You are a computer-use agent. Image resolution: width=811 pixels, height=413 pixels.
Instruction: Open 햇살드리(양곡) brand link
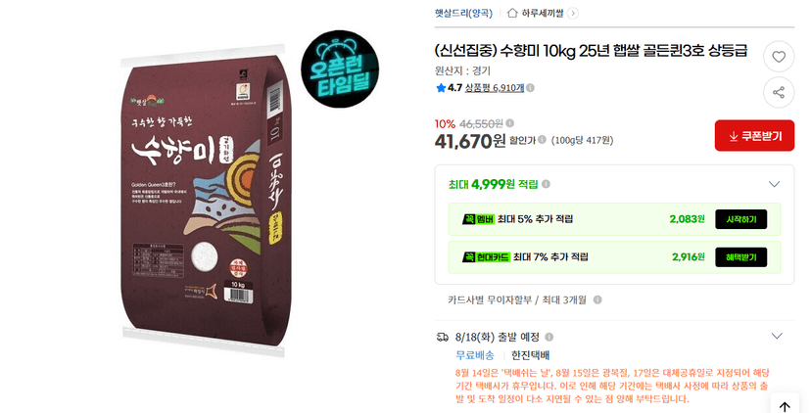click(463, 13)
